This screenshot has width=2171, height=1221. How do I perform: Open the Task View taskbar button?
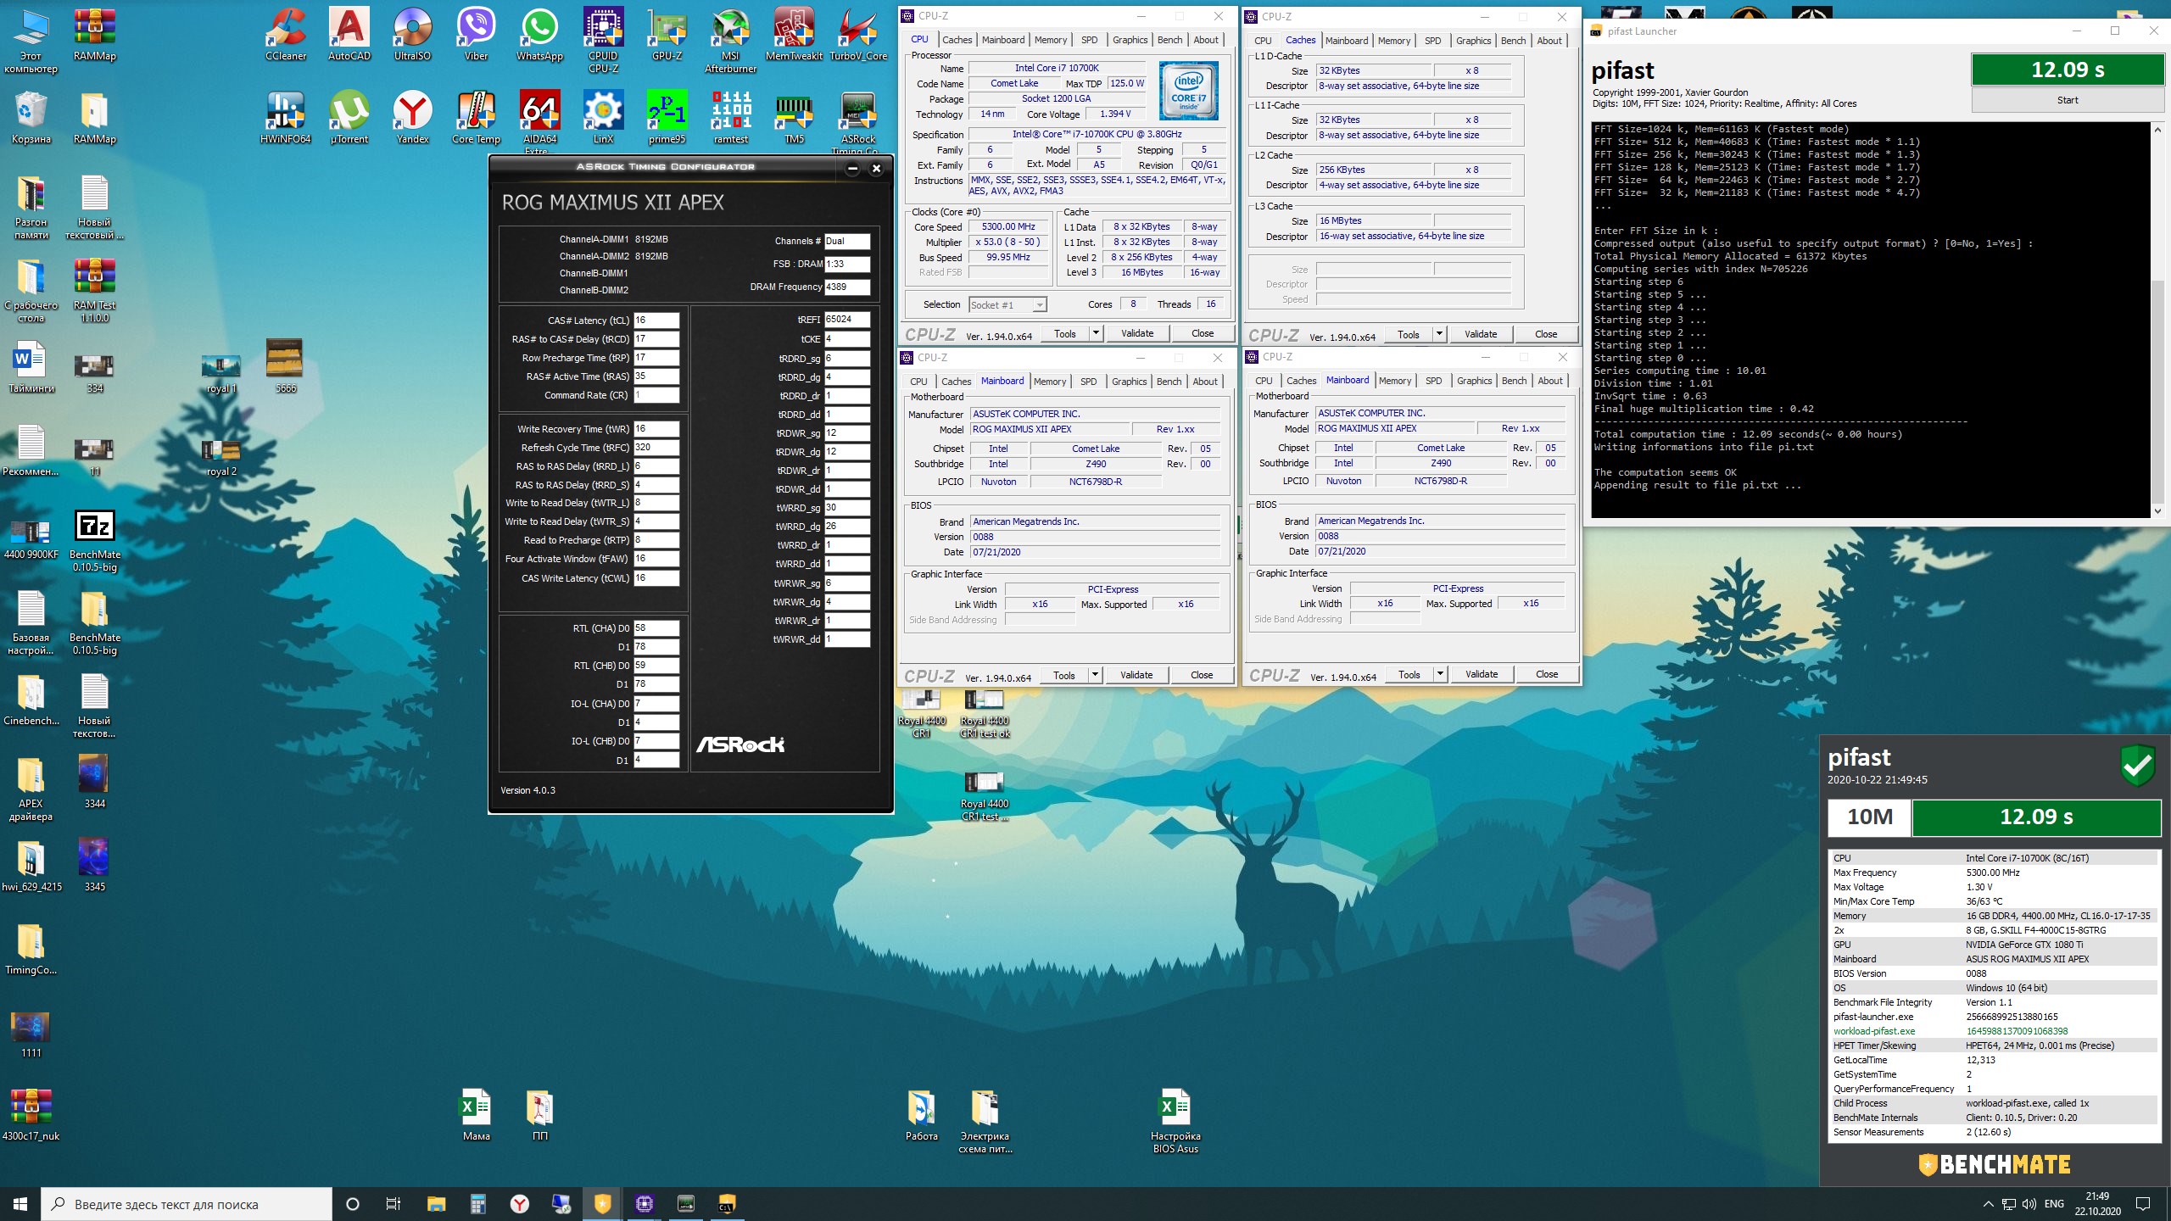point(393,1203)
